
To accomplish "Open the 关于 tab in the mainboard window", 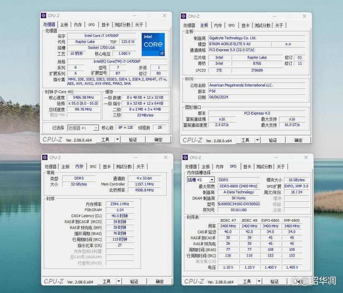I will 279,25.
